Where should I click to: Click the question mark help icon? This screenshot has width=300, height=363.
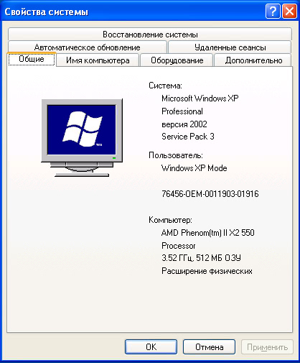[273, 12]
